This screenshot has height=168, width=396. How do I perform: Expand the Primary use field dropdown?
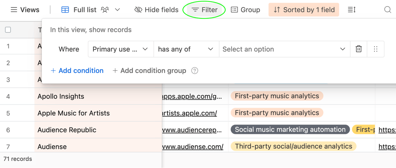(x=121, y=49)
